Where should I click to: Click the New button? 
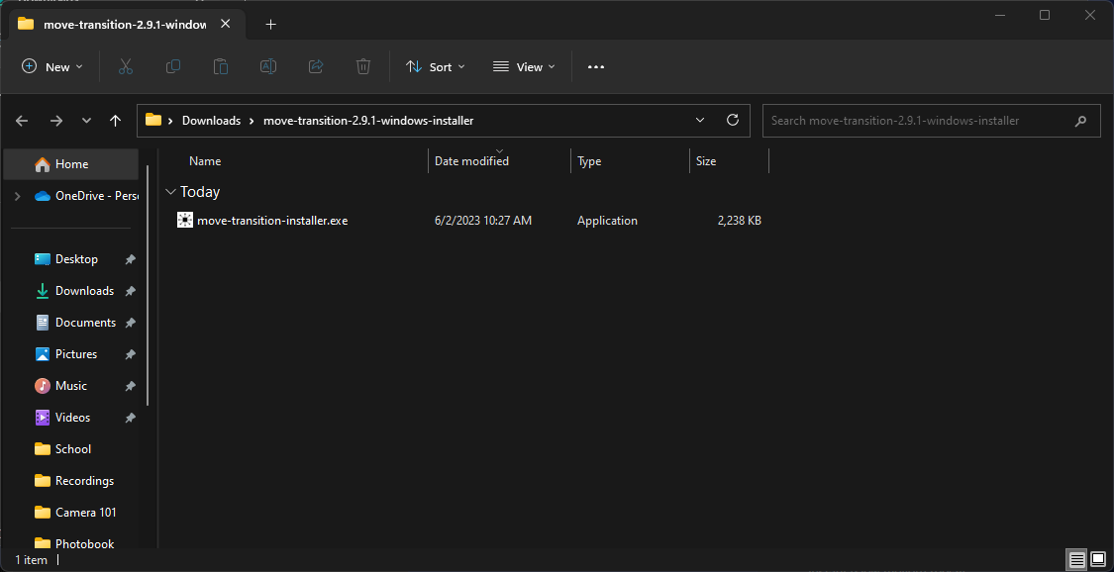point(52,66)
